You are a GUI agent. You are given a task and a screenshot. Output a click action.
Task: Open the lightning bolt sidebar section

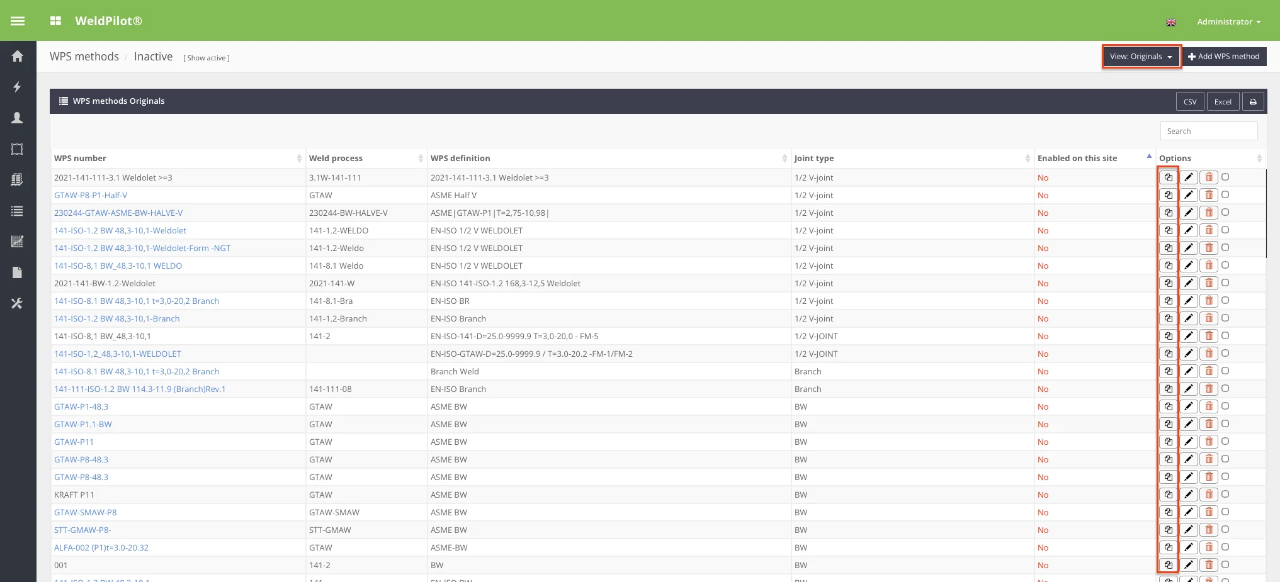(x=18, y=87)
